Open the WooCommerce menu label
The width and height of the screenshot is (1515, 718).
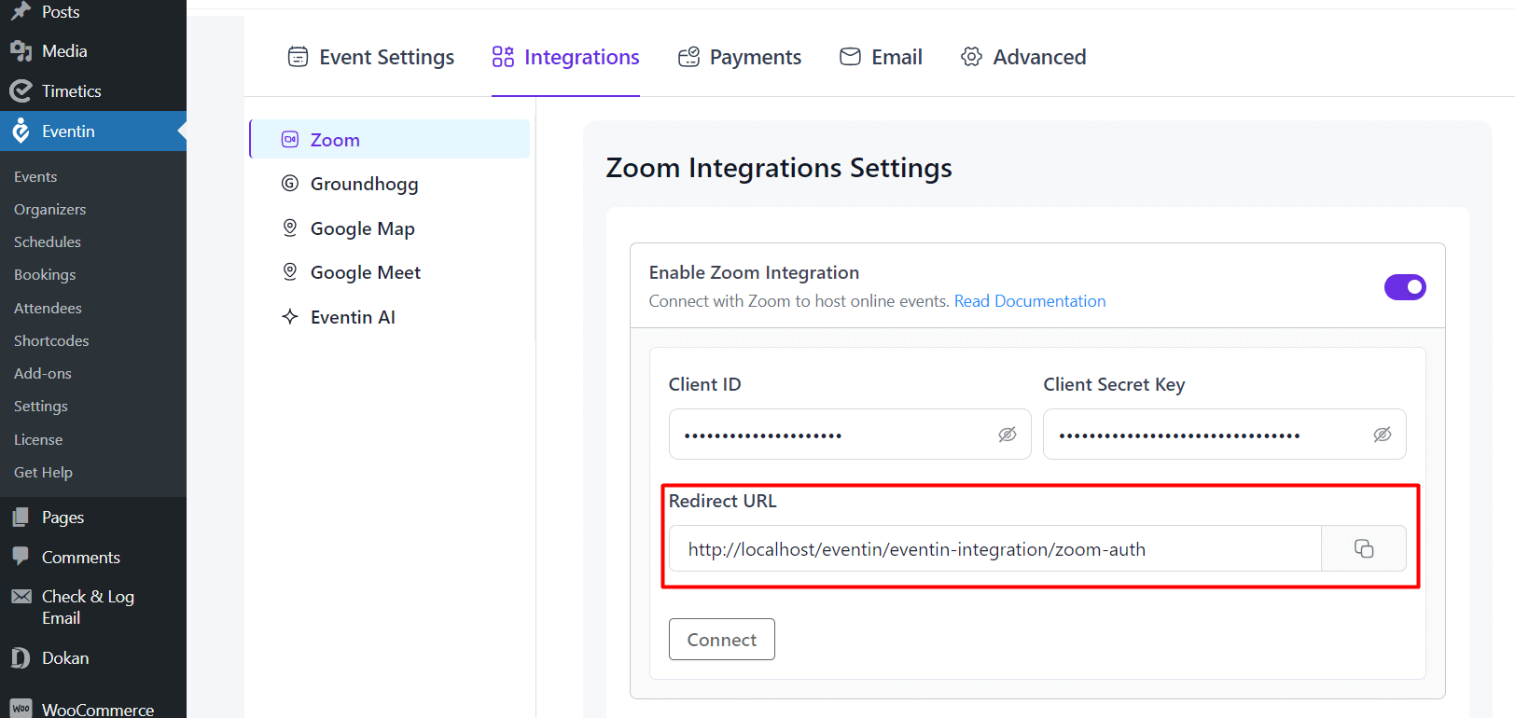coord(98,709)
